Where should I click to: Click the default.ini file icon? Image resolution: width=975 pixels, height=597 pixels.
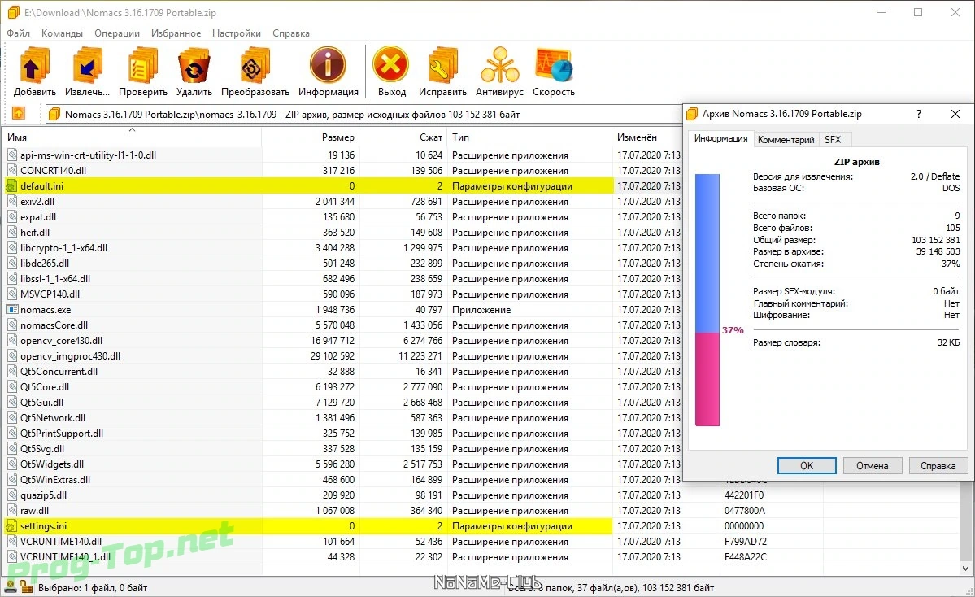tap(12, 186)
